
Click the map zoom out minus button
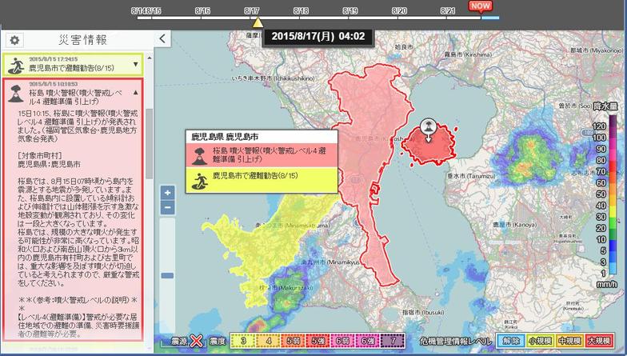click(x=167, y=208)
